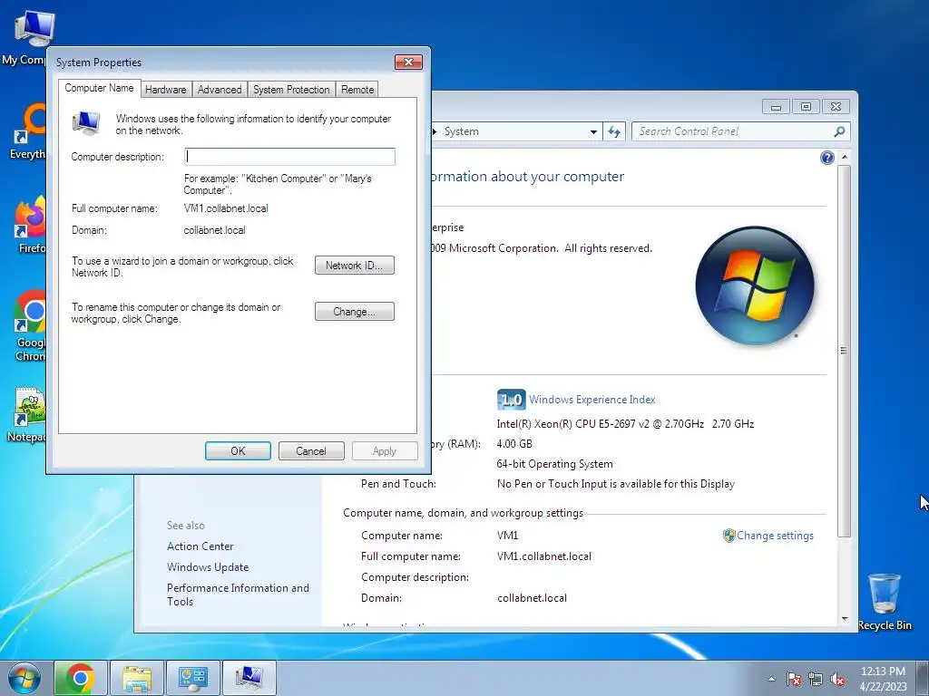Click the collabnet.local domain value in System Properties
The image size is (929, 696).
coord(214,230)
